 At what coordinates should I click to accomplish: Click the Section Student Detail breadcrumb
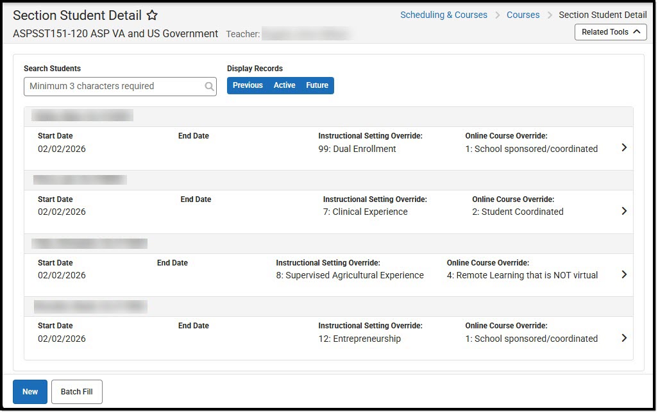pos(602,14)
